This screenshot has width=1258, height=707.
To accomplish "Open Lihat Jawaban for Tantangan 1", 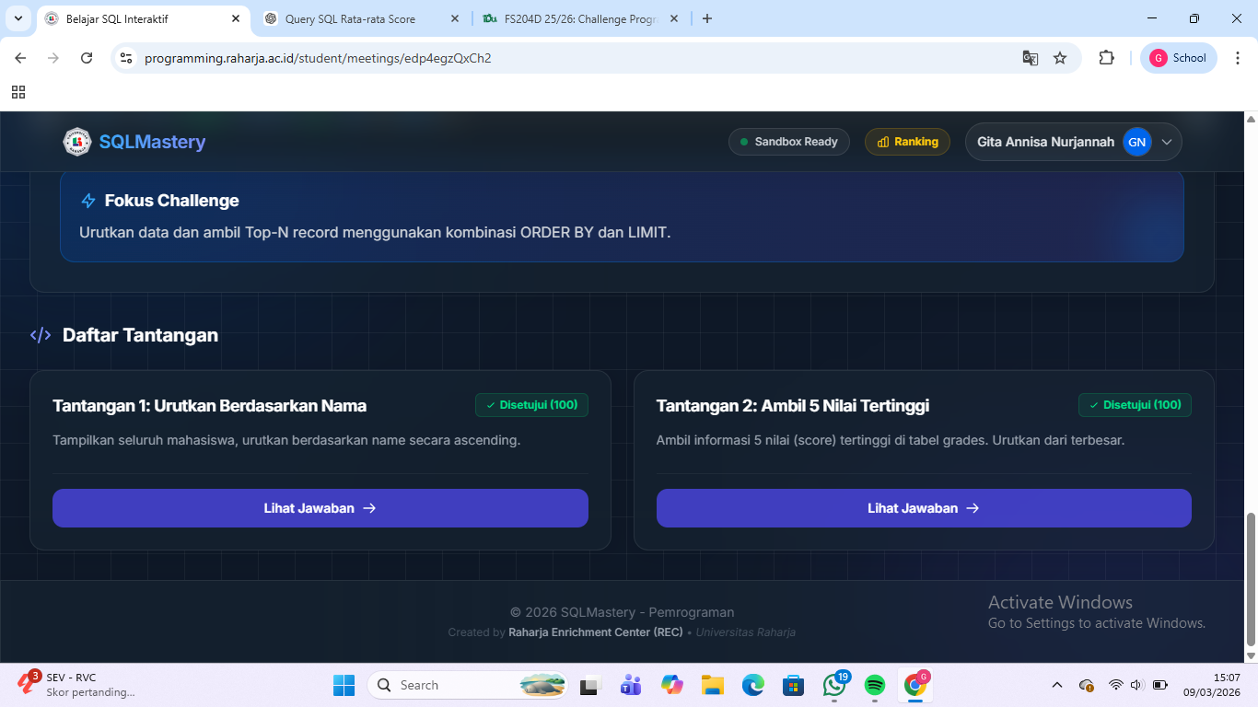I will point(320,508).
